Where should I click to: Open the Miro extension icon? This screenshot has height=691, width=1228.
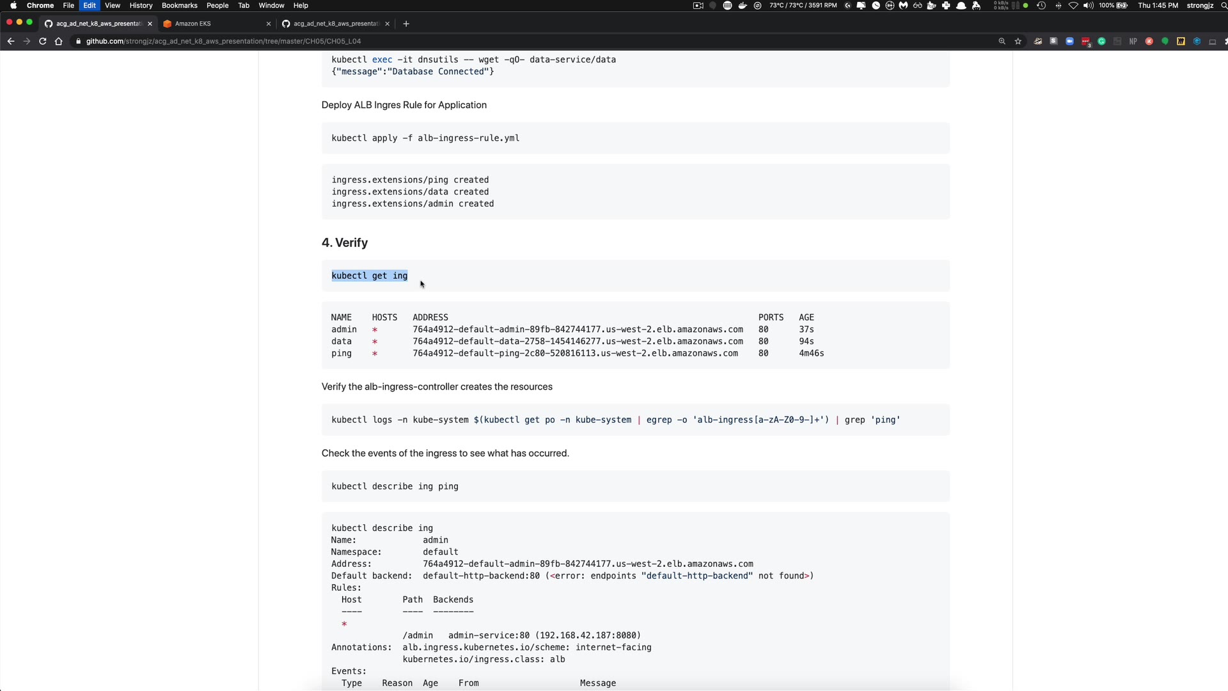click(x=1181, y=41)
